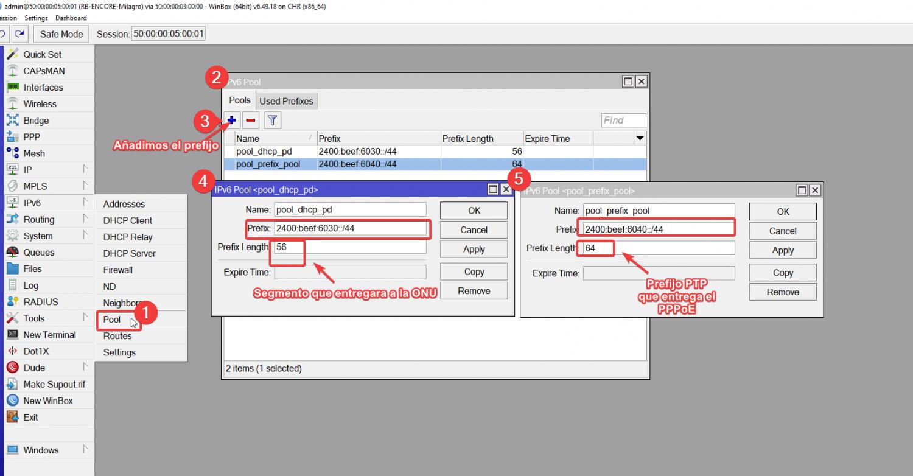Open Quick Set from the sidebar
This screenshot has height=476, width=913.
(42, 54)
